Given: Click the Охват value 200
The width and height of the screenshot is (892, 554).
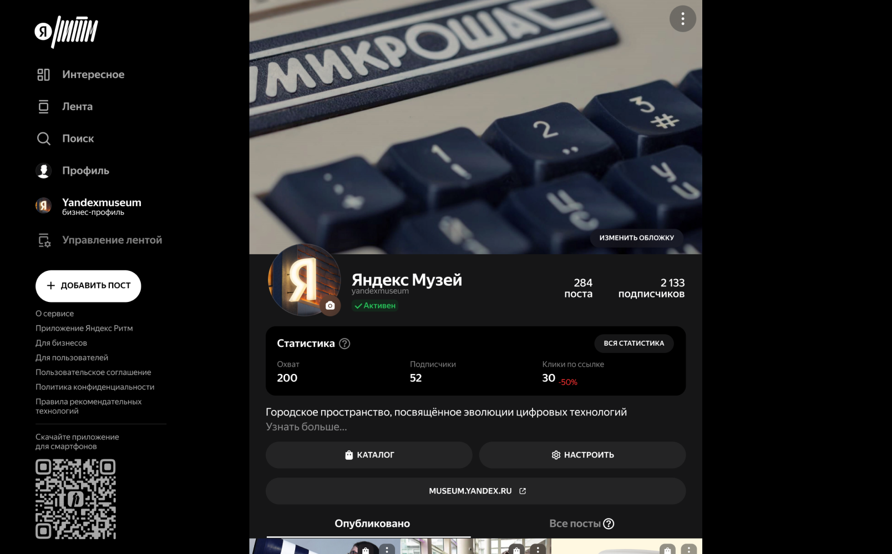Looking at the screenshot, I should 287,378.
